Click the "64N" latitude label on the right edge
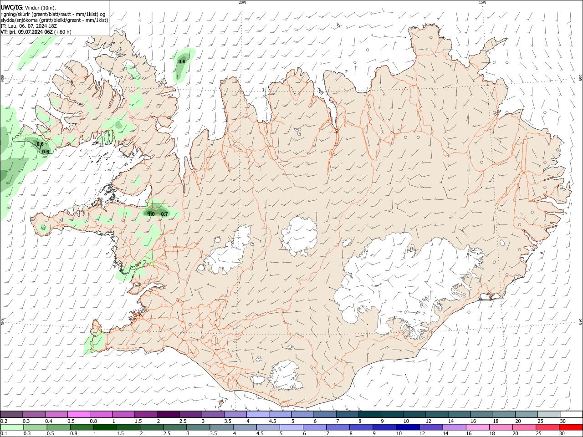Screen dimensions: 583x437 [581, 322]
